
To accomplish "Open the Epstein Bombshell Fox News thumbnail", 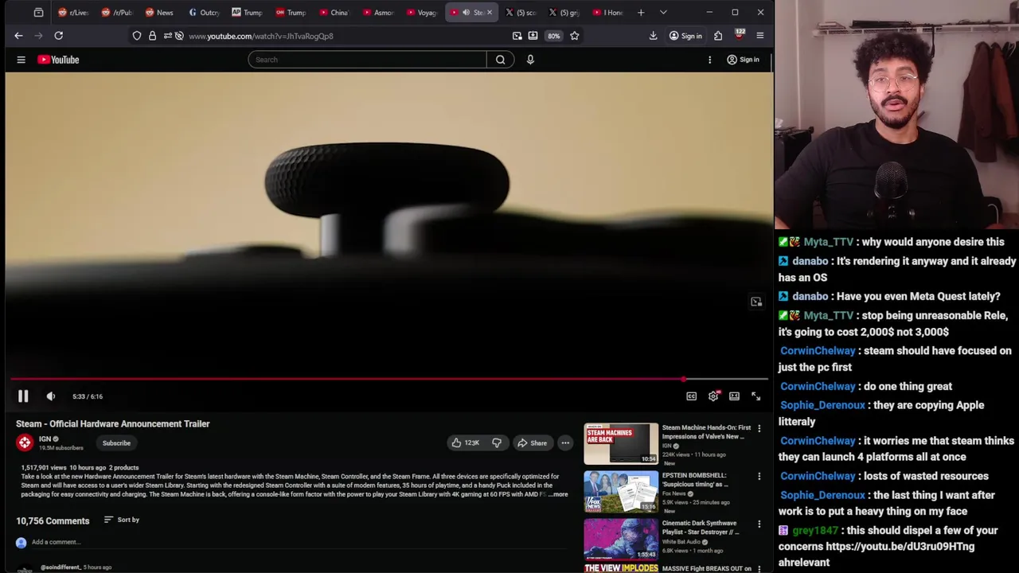I will [621, 492].
